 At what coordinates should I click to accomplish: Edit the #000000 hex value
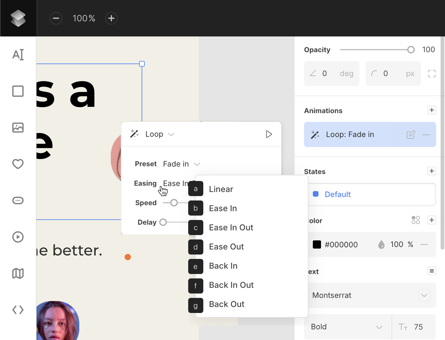click(x=341, y=244)
